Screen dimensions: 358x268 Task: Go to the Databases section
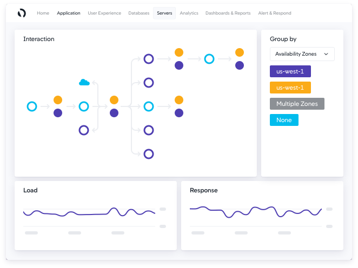tap(139, 13)
